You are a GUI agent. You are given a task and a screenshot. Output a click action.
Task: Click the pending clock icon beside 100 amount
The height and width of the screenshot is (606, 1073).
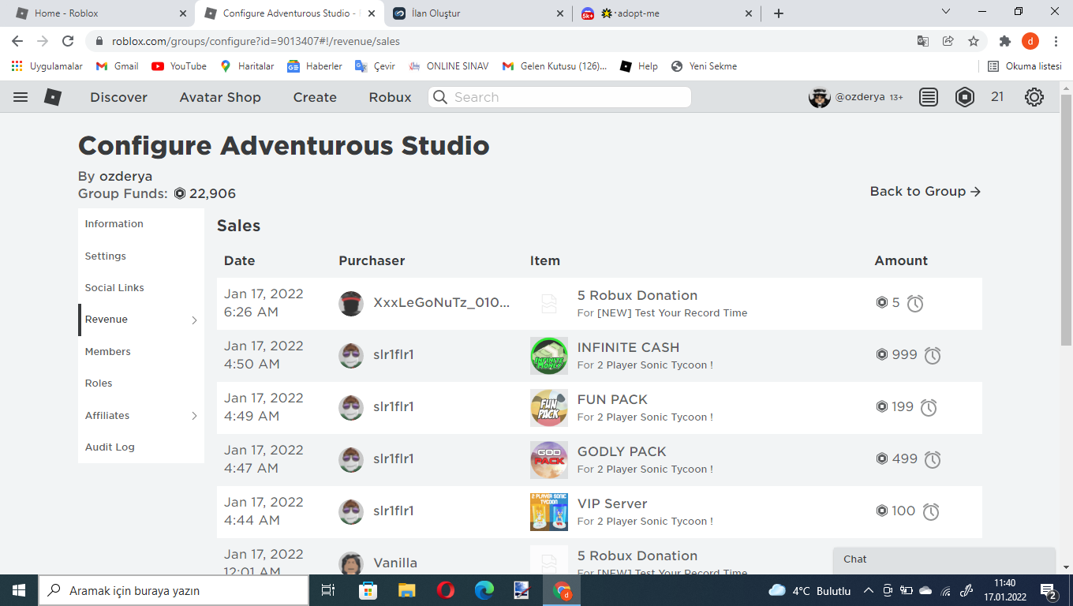(931, 511)
